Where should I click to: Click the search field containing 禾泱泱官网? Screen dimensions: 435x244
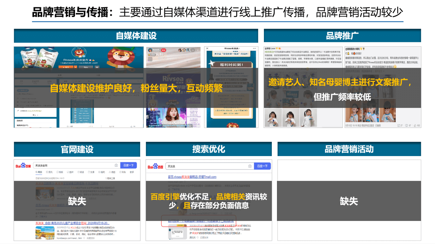[x=74, y=166]
